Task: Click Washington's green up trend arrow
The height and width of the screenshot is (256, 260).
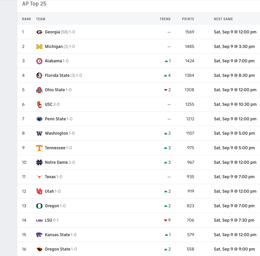Action: 166,133
